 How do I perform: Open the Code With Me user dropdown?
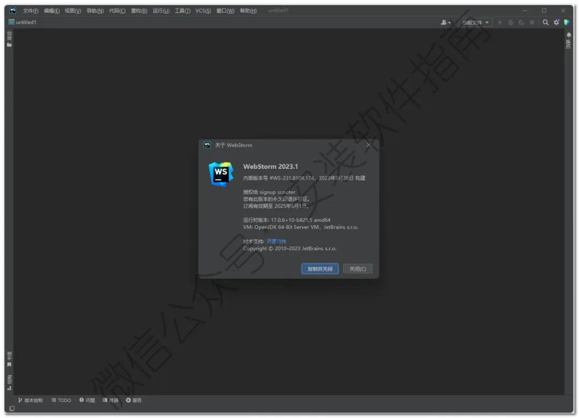click(446, 23)
